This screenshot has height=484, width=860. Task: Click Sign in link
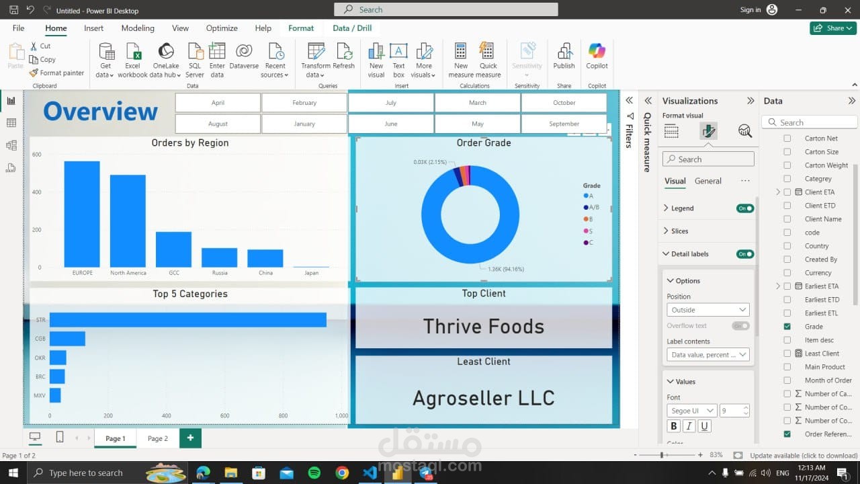(750, 10)
